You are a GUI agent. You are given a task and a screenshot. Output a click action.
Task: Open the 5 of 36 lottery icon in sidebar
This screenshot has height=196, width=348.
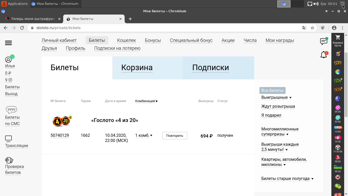click(x=338, y=81)
